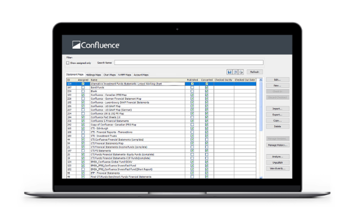This screenshot has width=344, height=219.
Task: Click the Export... button
Action: pyautogui.click(x=278, y=115)
